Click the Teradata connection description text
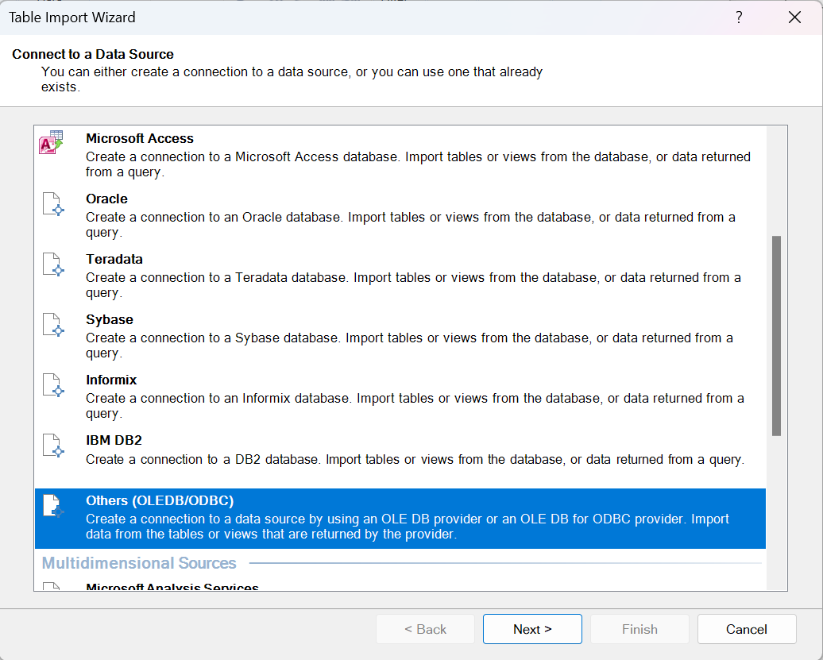Screen dimensions: 823x660 [414, 285]
